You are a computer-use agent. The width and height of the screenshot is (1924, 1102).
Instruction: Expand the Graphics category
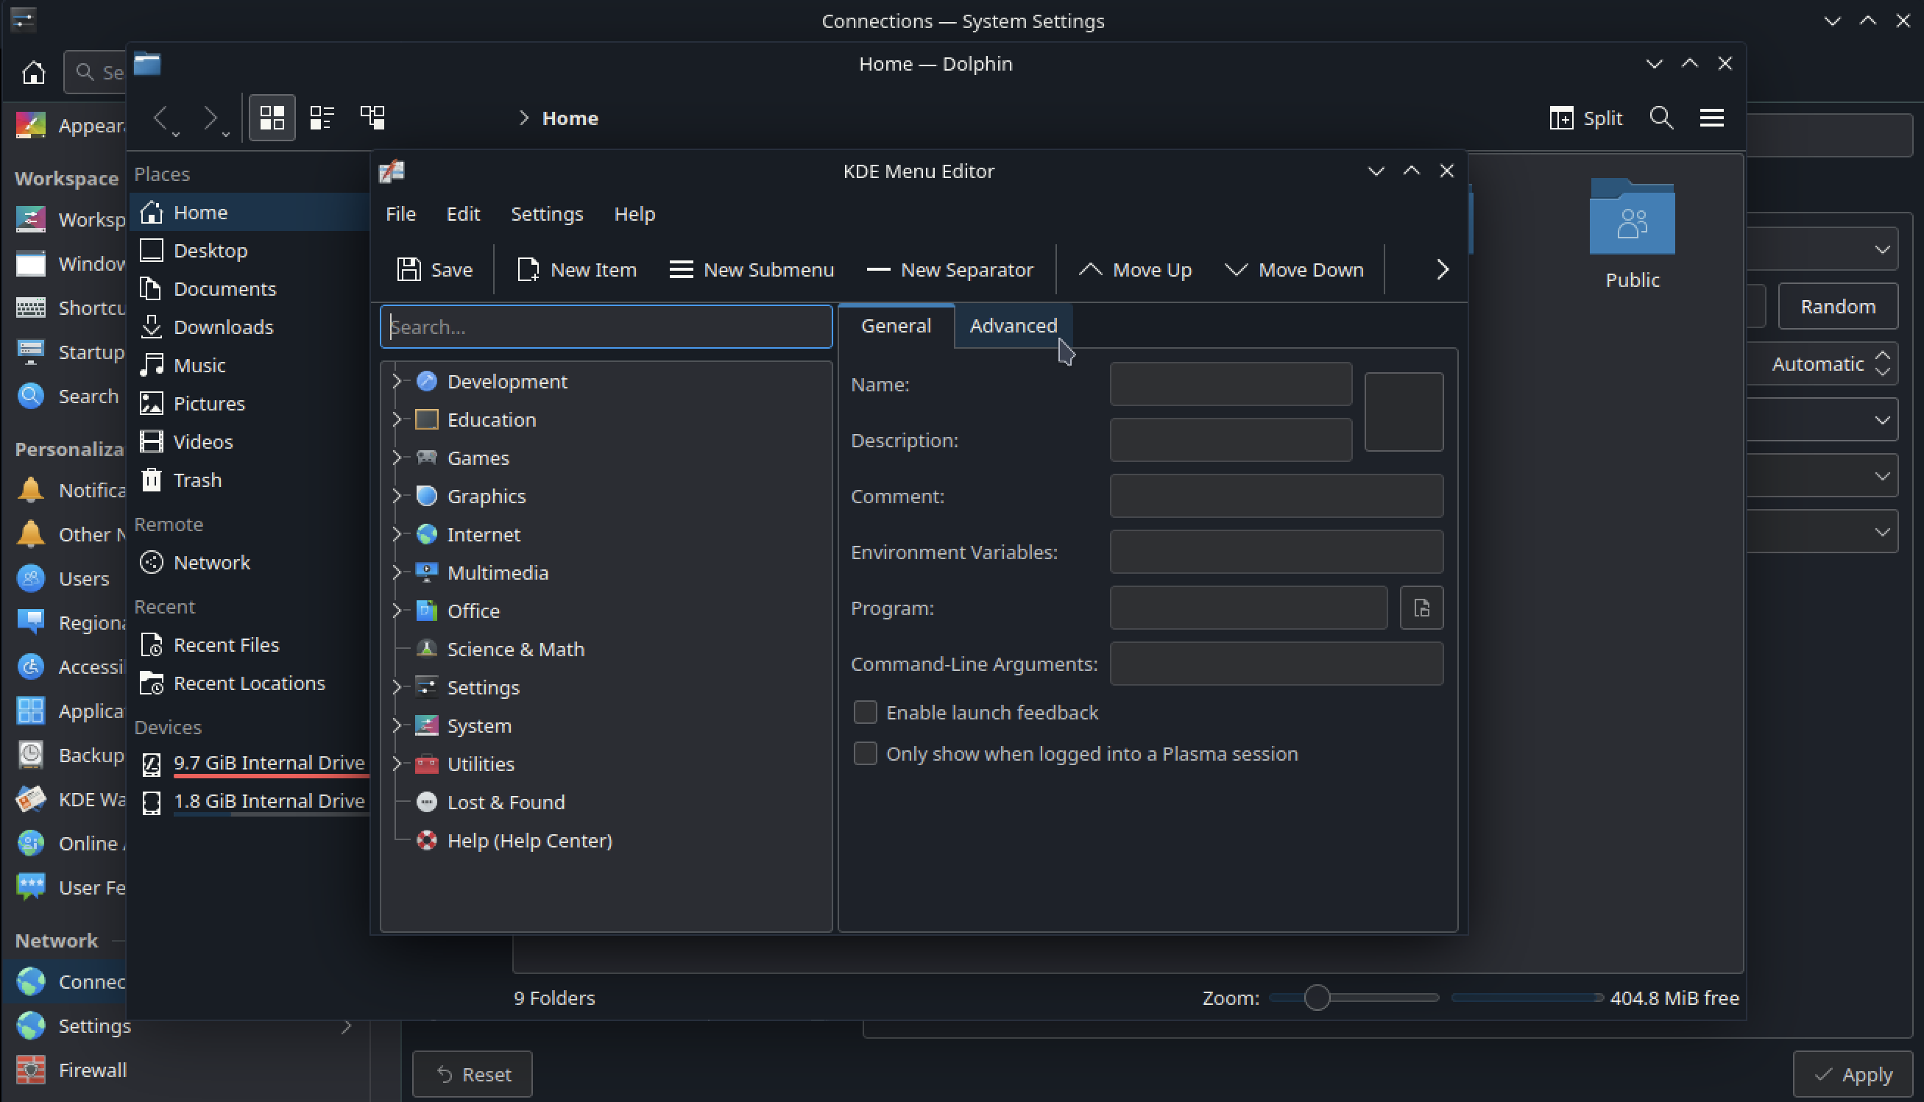coord(395,496)
